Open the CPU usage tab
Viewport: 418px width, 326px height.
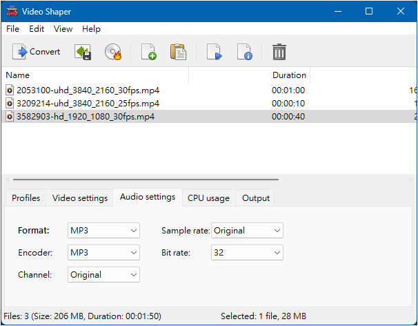(208, 198)
